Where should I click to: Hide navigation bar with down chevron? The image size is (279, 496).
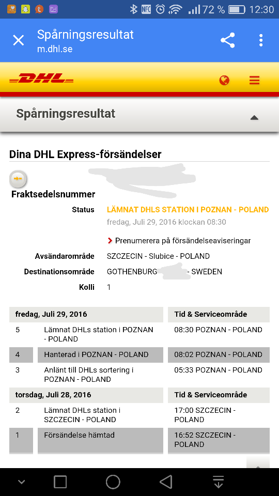pos(21,482)
